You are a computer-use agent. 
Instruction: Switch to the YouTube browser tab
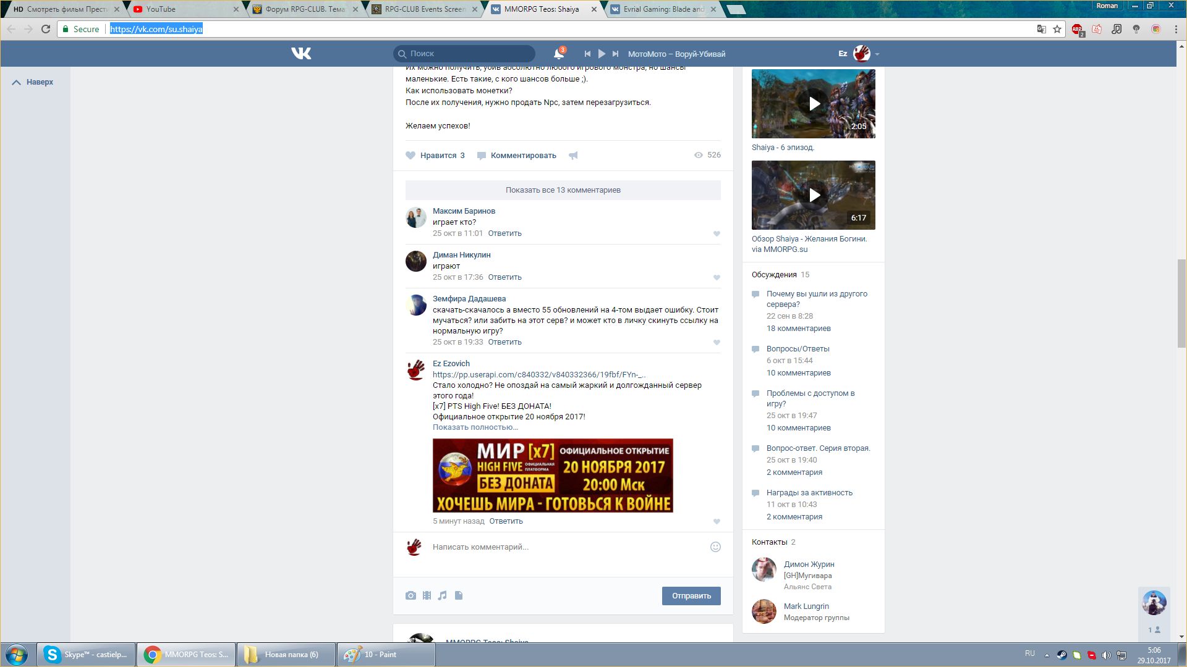click(161, 9)
